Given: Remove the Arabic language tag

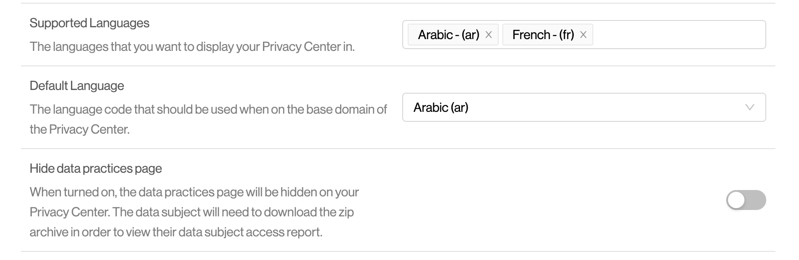Looking at the screenshot, I should [x=489, y=35].
